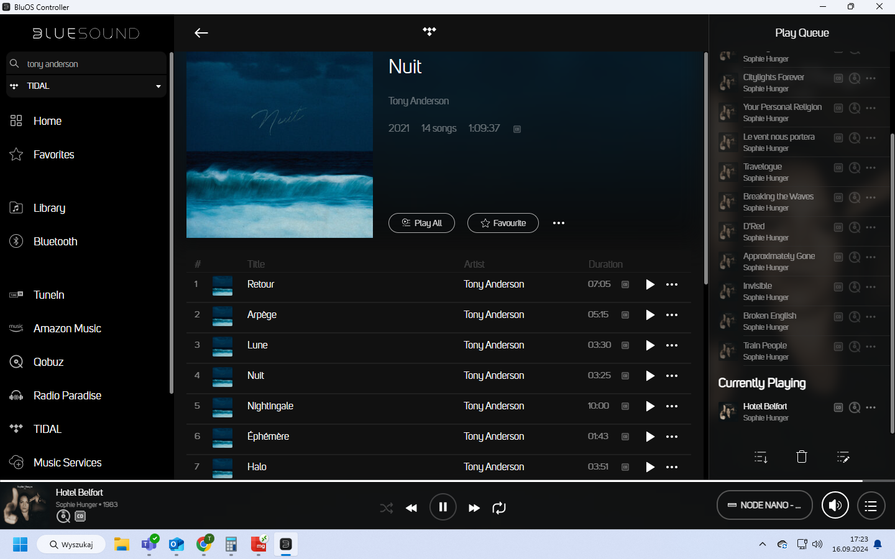895x559 pixels.
Task: Click the playback progress bar
Action: pos(447,481)
